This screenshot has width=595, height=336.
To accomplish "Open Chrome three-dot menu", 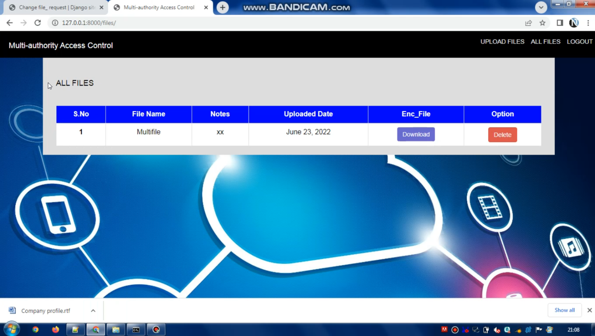I will click(588, 23).
